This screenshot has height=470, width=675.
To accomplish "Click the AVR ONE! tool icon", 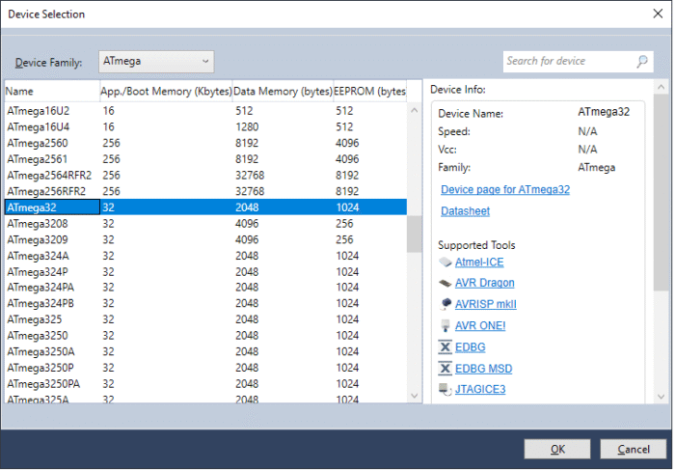I will (x=445, y=325).
